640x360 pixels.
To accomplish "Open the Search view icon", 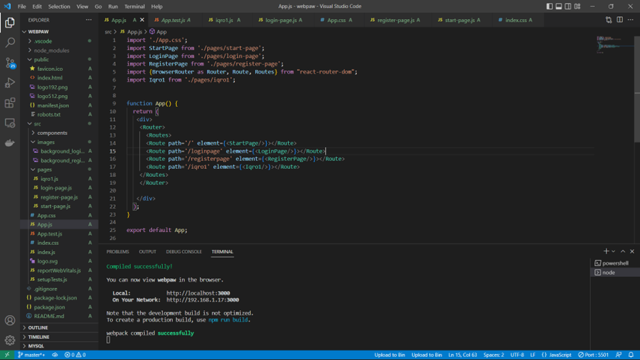I will pos(10,42).
